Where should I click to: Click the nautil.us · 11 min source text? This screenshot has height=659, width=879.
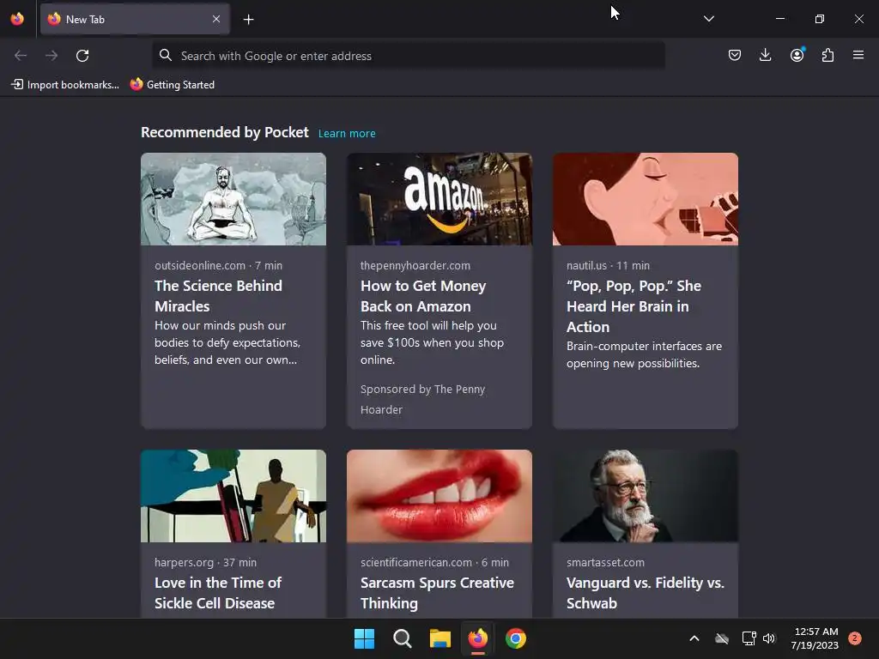pyautogui.click(x=609, y=266)
